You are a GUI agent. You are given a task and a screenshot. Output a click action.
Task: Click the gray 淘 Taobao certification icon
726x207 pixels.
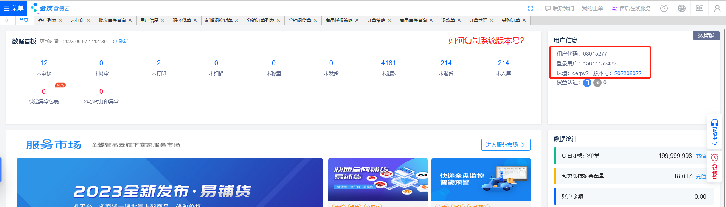click(x=597, y=83)
